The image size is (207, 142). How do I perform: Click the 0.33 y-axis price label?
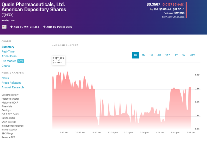click(197, 129)
